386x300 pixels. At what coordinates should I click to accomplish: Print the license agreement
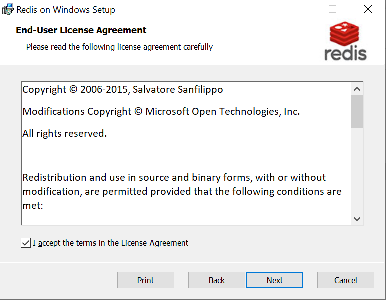point(145,280)
